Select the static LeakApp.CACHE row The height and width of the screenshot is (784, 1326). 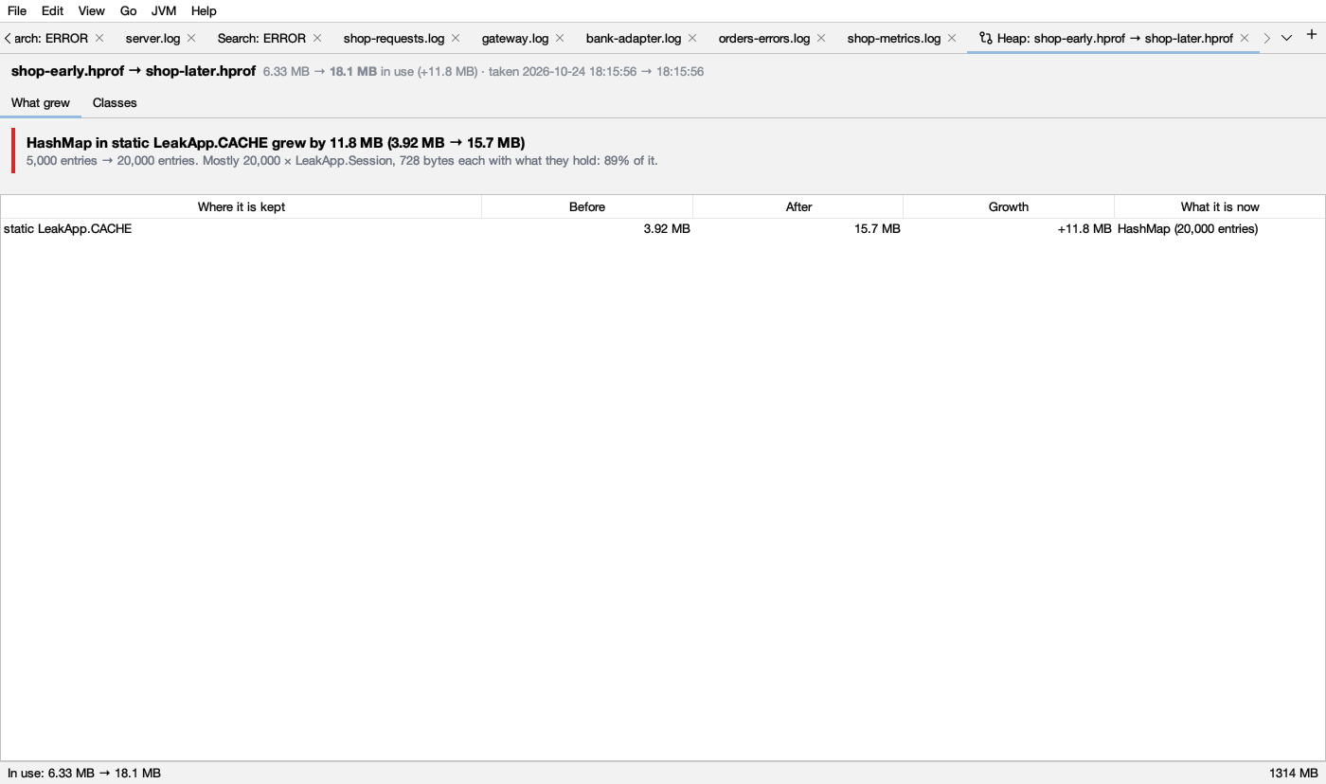[663, 228]
